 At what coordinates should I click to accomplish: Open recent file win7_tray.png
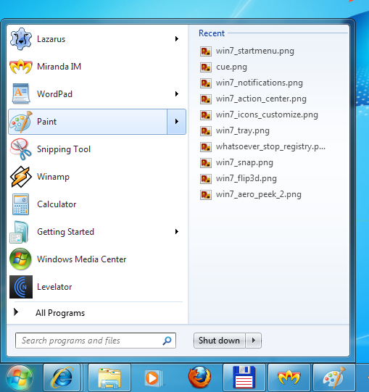tap(243, 130)
